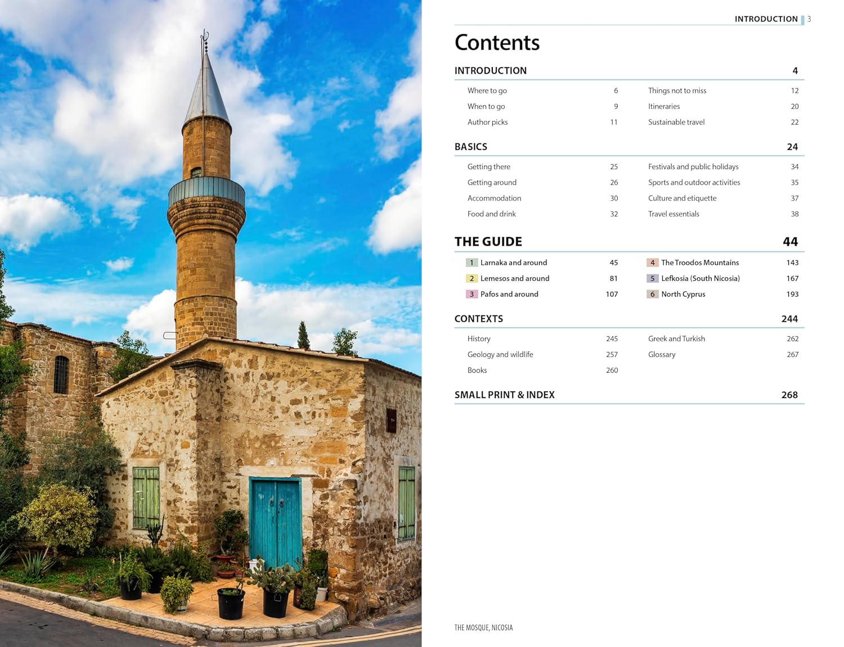The height and width of the screenshot is (647, 844).
Task: Open SMALL PRINT & INDEX section
Action: pos(504,395)
